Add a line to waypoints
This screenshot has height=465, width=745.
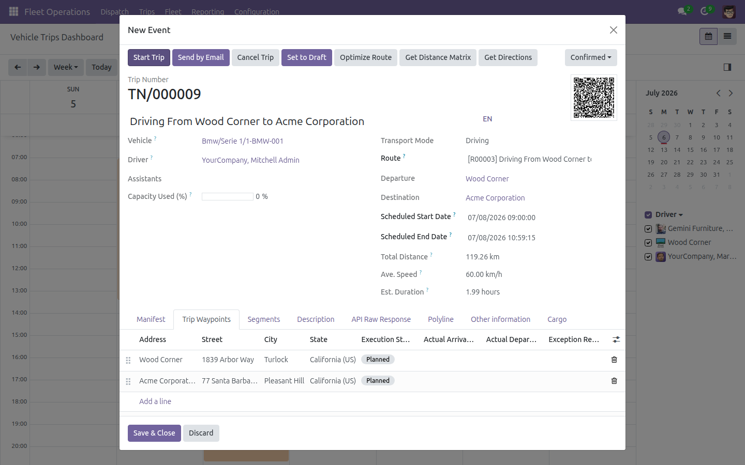[155, 401]
